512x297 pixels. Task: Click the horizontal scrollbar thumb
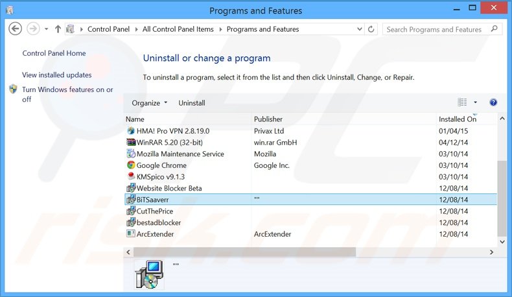(x=244, y=252)
